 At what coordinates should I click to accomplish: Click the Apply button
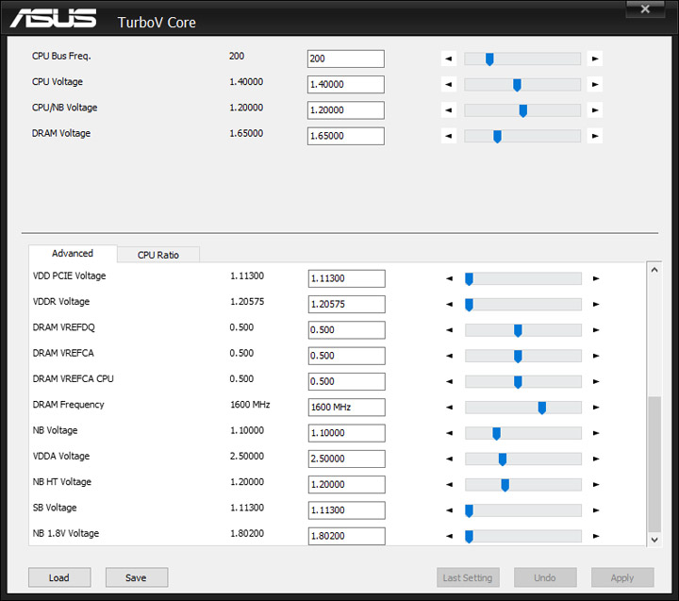click(622, 577)
